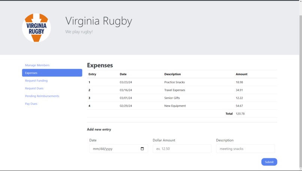302x171 pixels.
Task: Select the Expenses sidebar item
Action: [x=52, y=73]
